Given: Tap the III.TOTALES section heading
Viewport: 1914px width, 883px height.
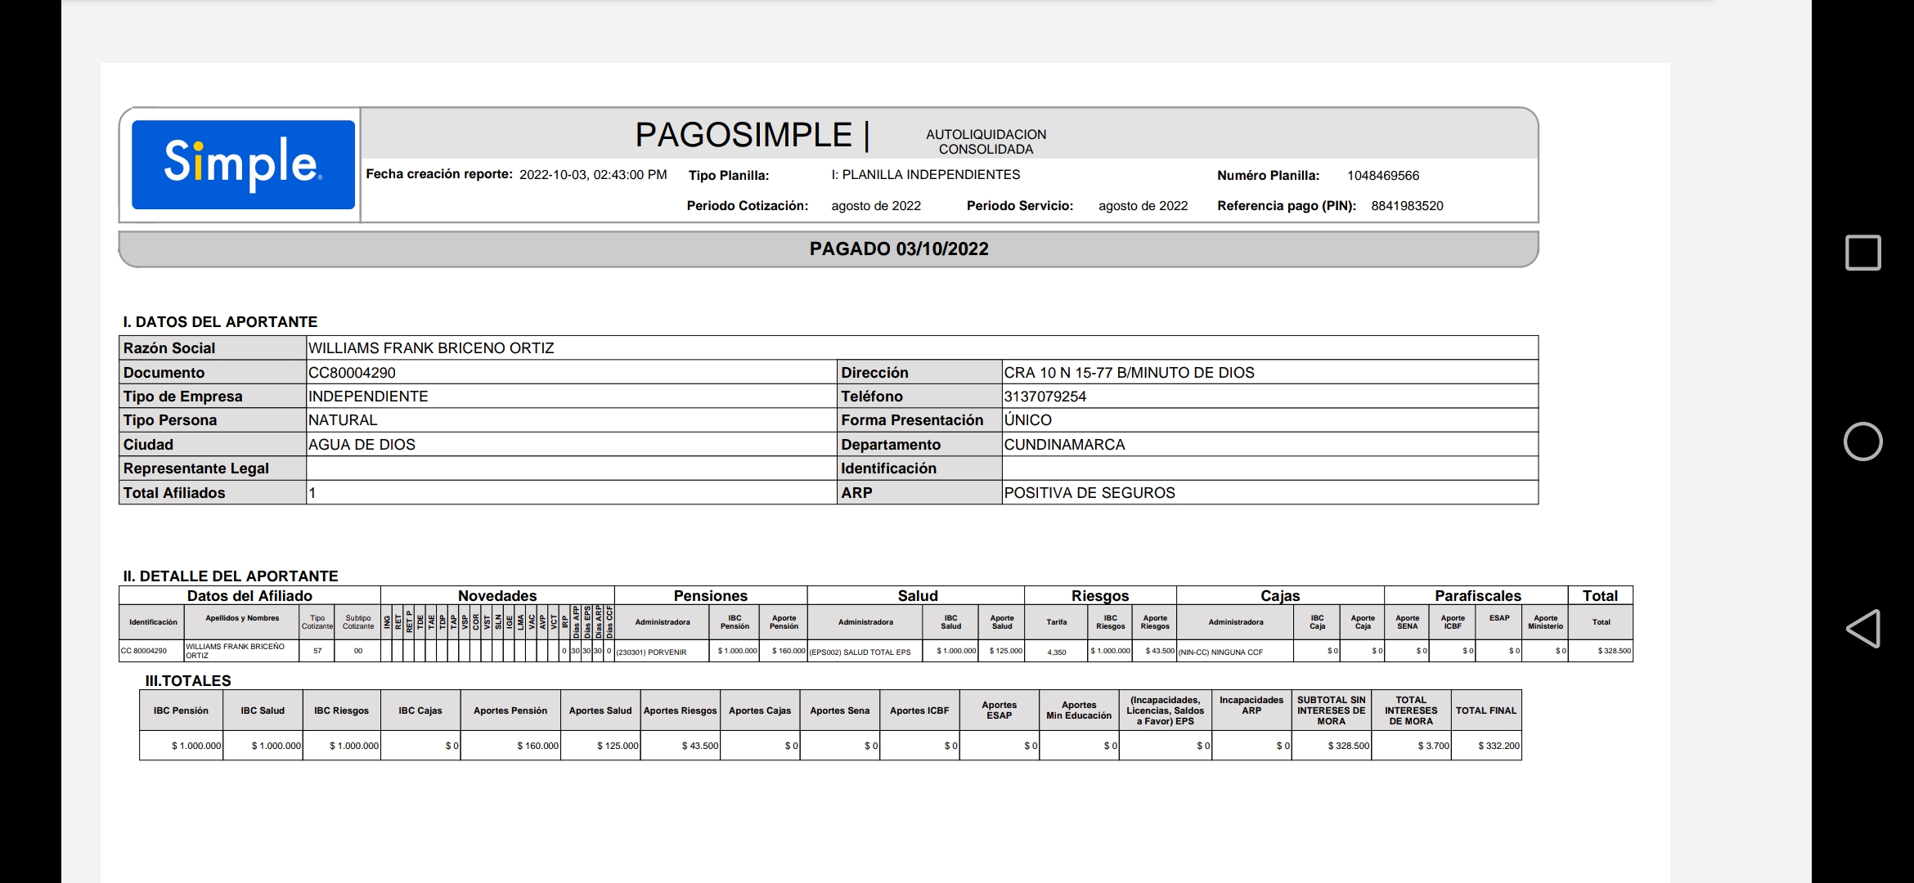Looking at the screenshot, I should coord(188,681).
